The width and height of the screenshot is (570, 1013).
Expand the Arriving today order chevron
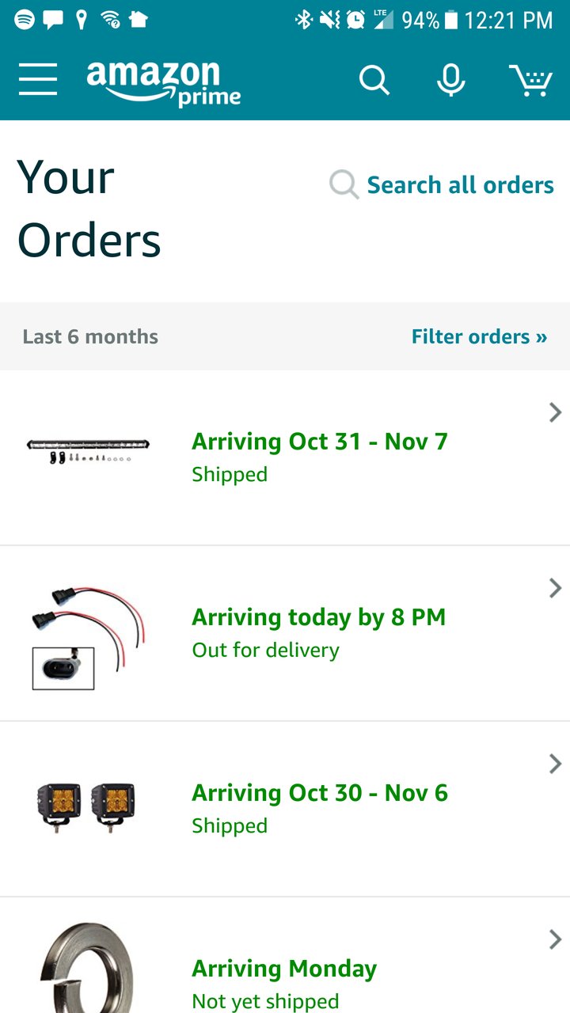(x=555, y=588)
